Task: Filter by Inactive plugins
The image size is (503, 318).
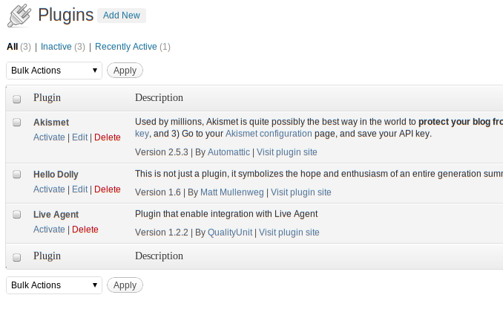Action: pos(56,47)
